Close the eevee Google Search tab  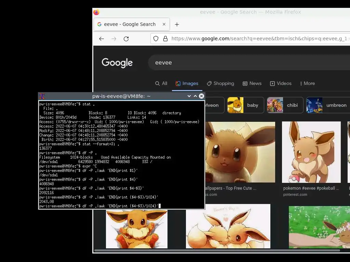(164, 24)
